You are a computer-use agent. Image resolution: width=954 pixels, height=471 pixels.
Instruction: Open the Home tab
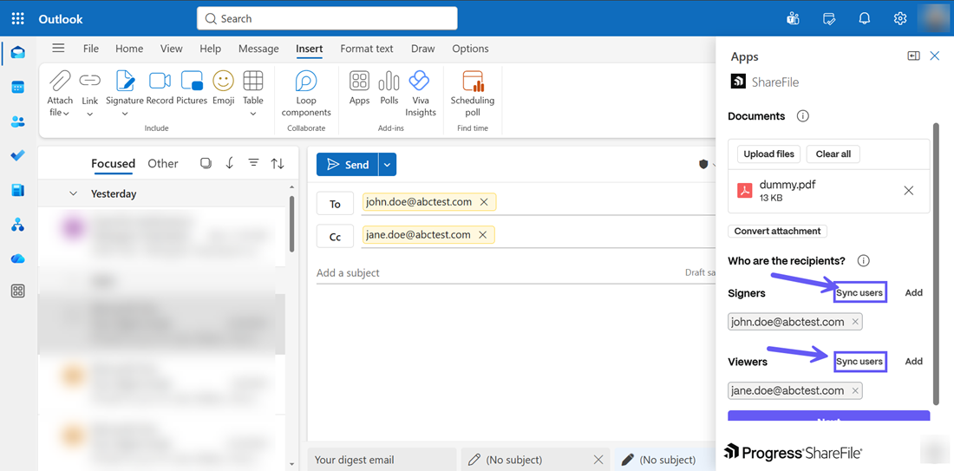coord(129,49)
